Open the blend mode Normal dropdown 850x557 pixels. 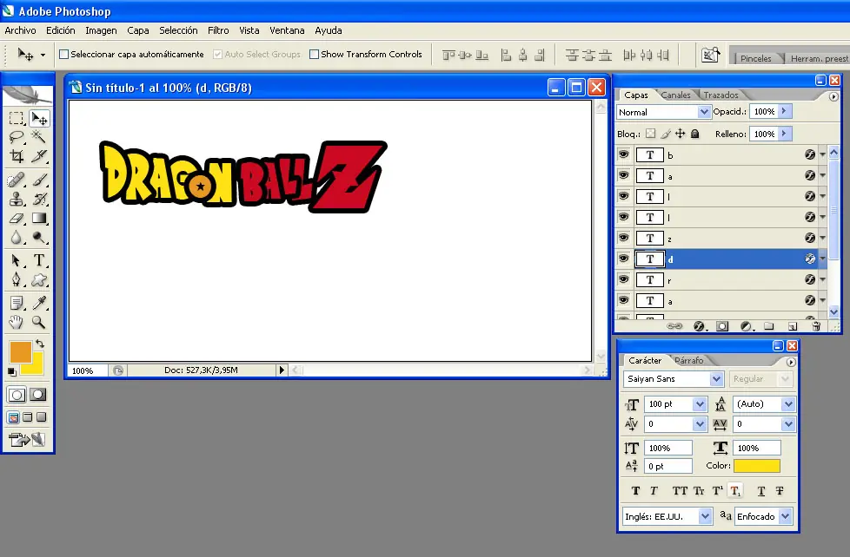(x=704, y=112)
